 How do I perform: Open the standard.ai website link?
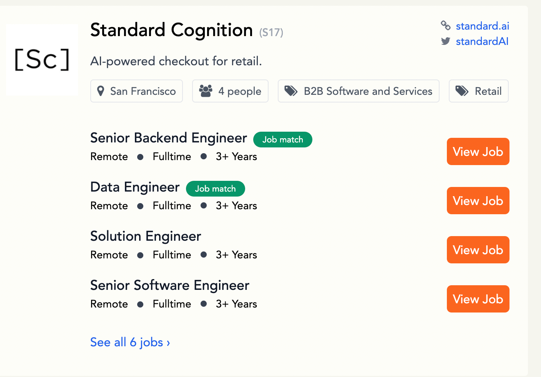click(482, 26)
